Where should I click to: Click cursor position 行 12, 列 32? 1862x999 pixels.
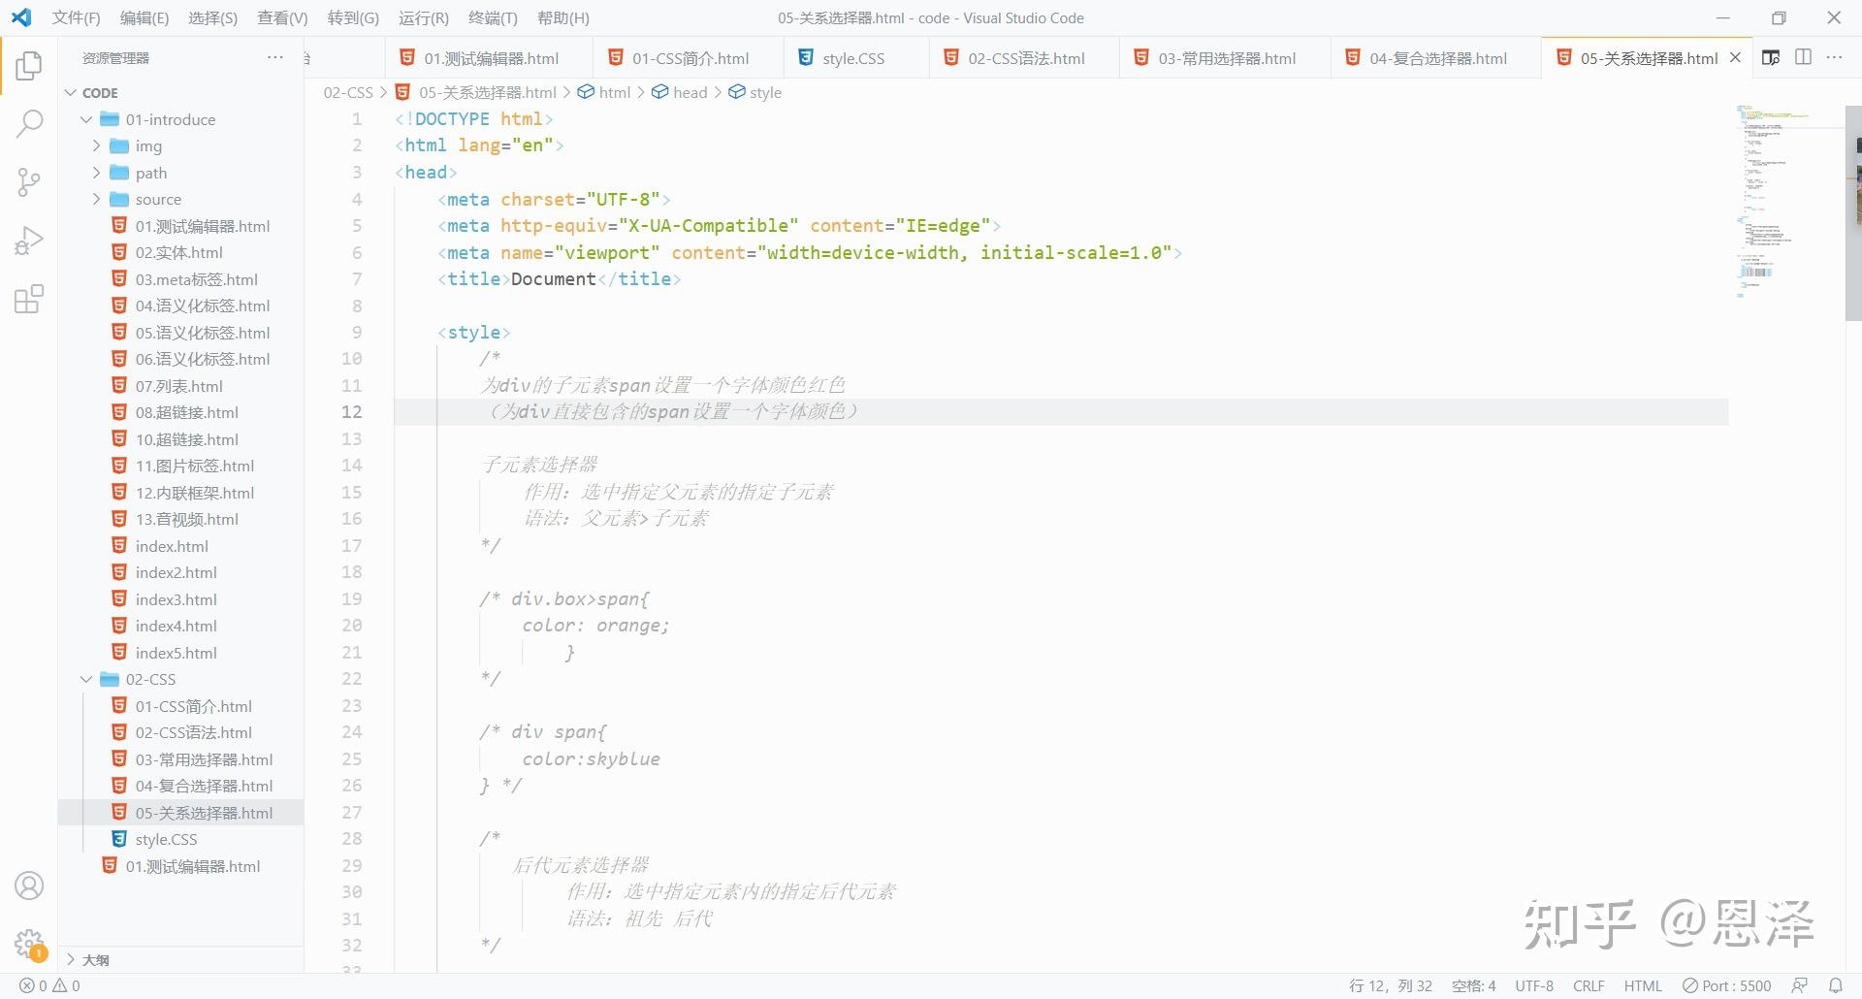1391,985
